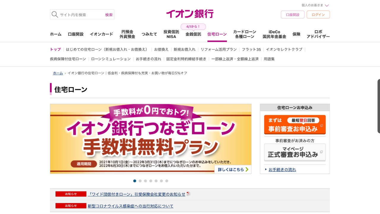
Task: Open カードローン 各種ローン menu item
Action: tap(245, 34)
